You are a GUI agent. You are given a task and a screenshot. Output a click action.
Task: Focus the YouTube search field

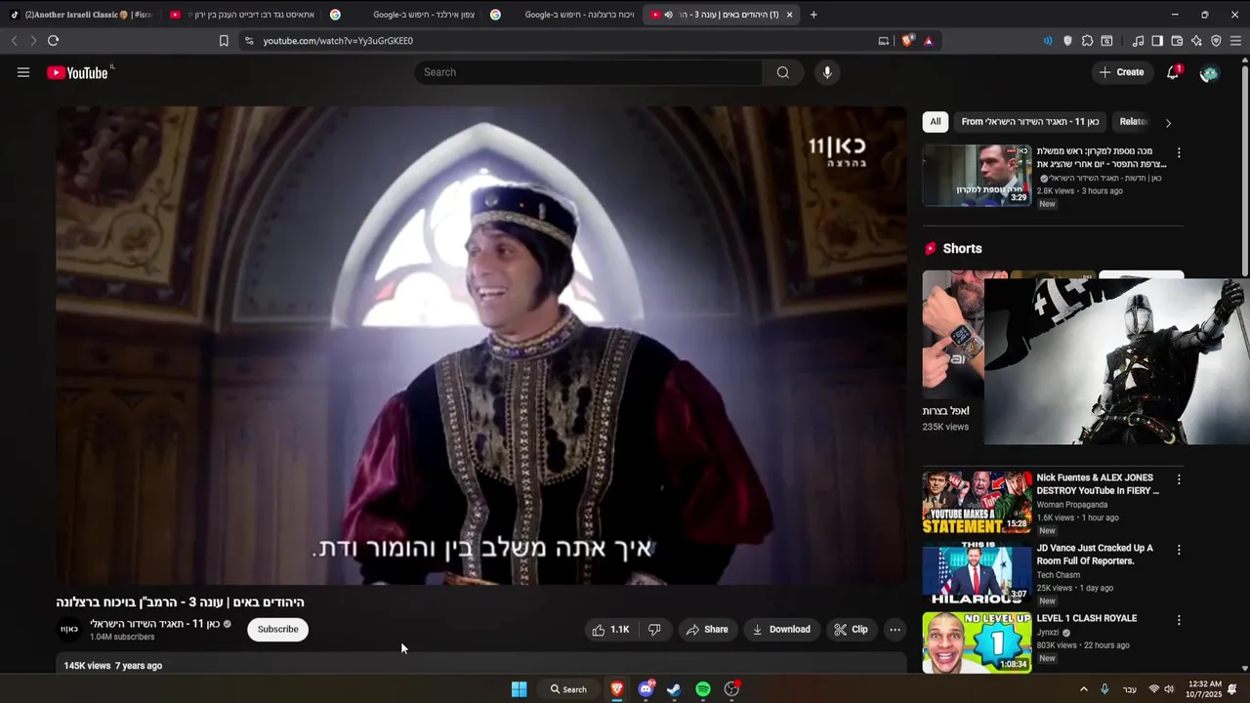(x=588, y=72)
